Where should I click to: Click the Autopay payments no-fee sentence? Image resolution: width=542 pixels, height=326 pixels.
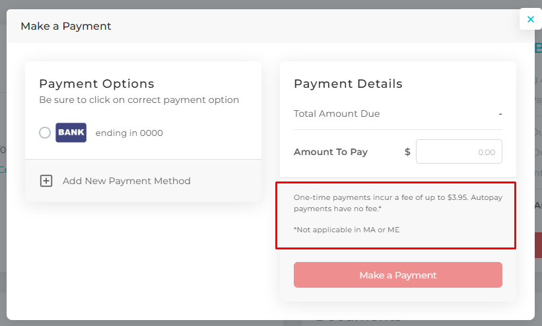tap(338, 209)
